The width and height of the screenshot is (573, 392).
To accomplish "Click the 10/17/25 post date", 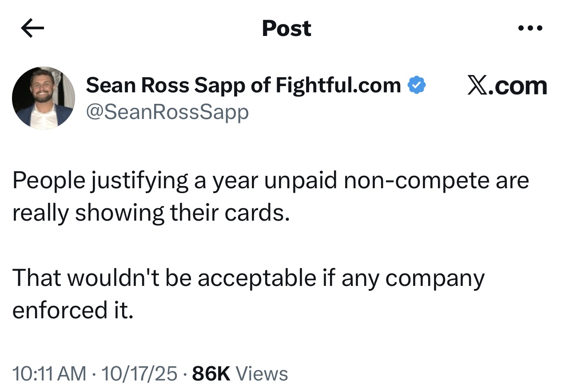I will 140,373.
